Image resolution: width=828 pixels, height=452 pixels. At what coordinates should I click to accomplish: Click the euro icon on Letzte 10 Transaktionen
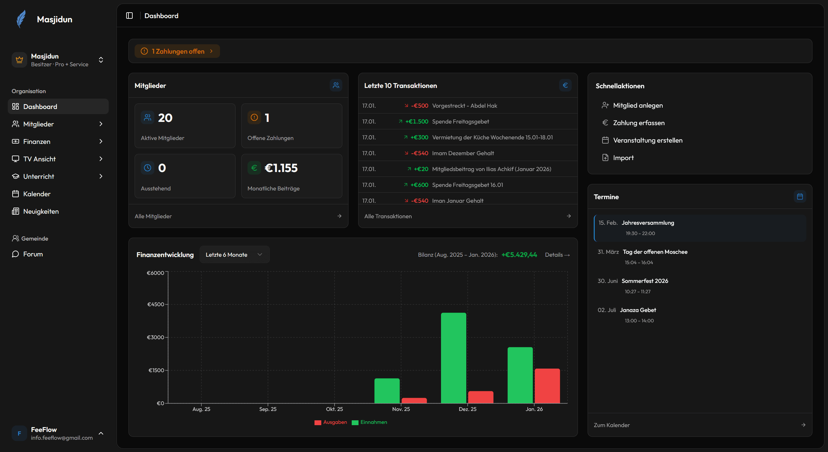[x=565, y=85]
